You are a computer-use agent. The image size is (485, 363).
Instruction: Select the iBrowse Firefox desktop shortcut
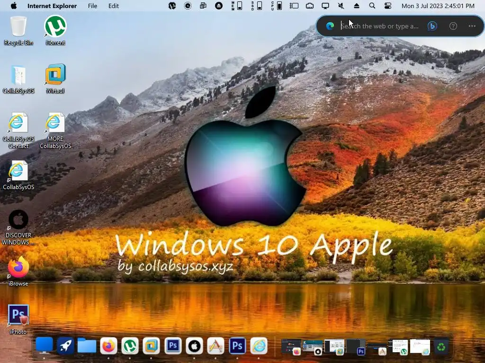pyautogui.click(x=18, y=271)
